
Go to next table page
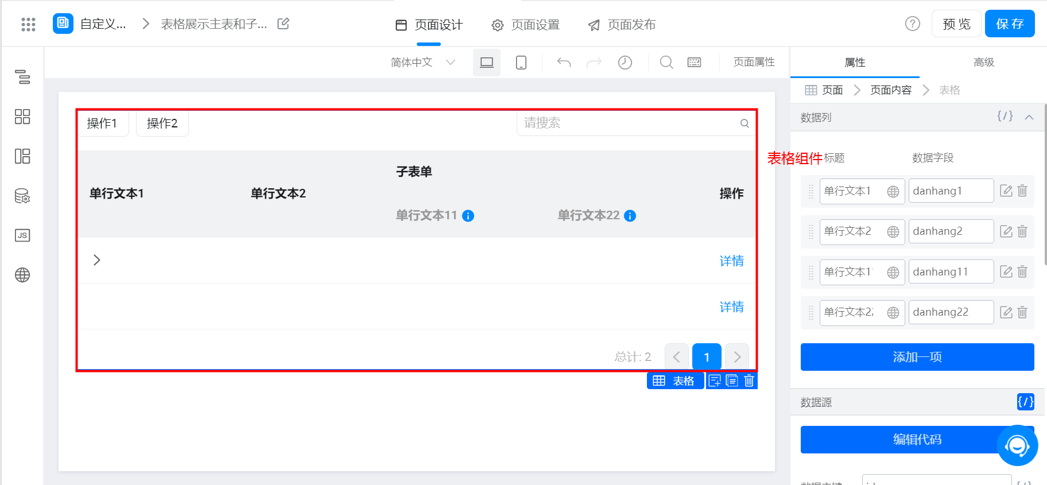737,357
